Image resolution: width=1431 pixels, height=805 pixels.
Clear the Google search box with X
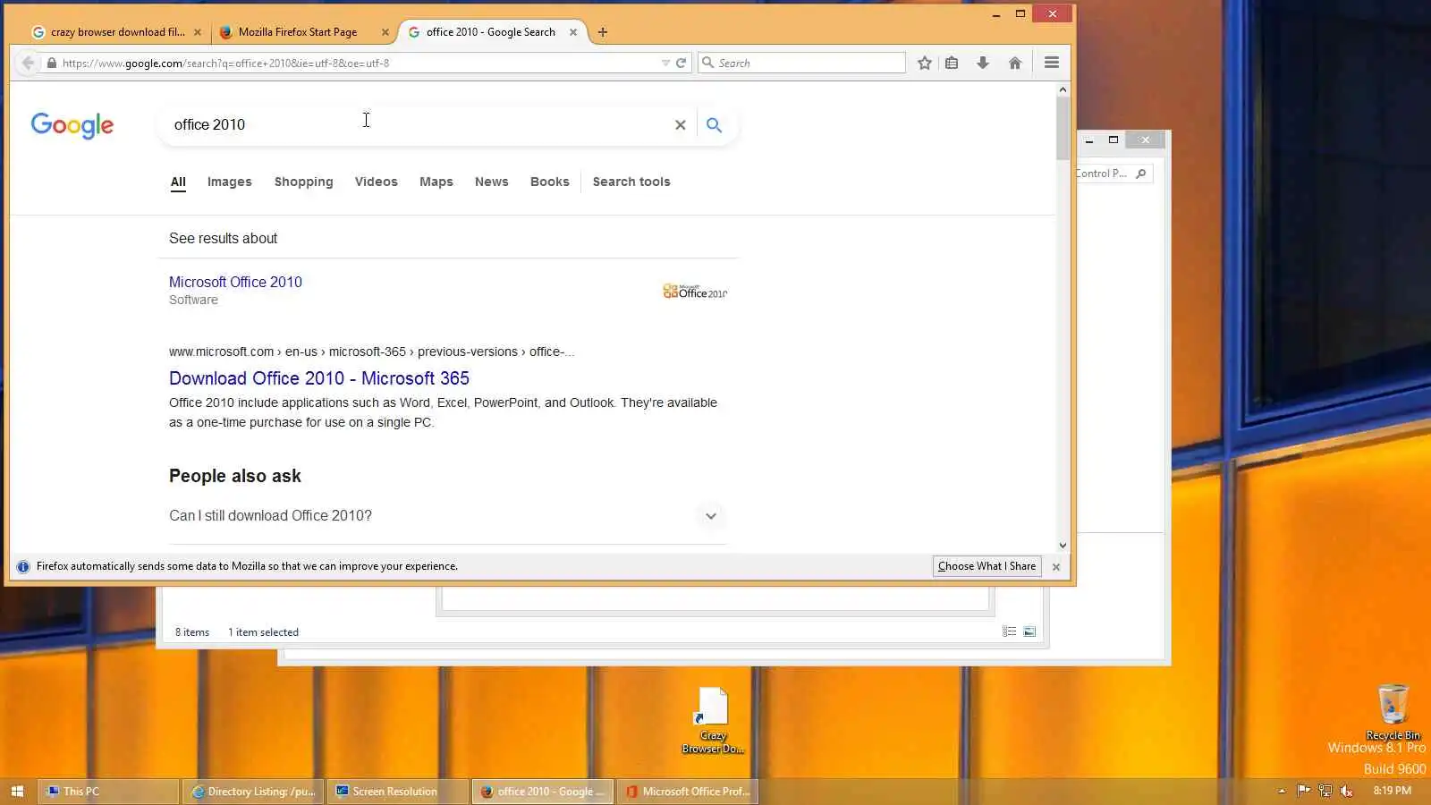(681, 125)
